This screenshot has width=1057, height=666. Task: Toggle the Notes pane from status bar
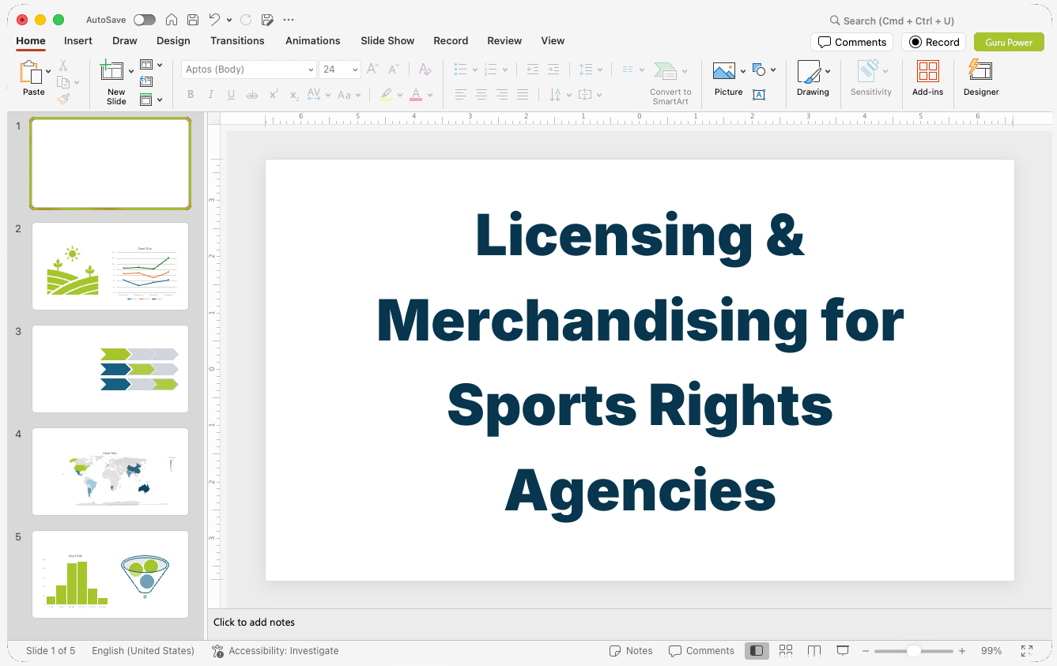click(631, 651)
